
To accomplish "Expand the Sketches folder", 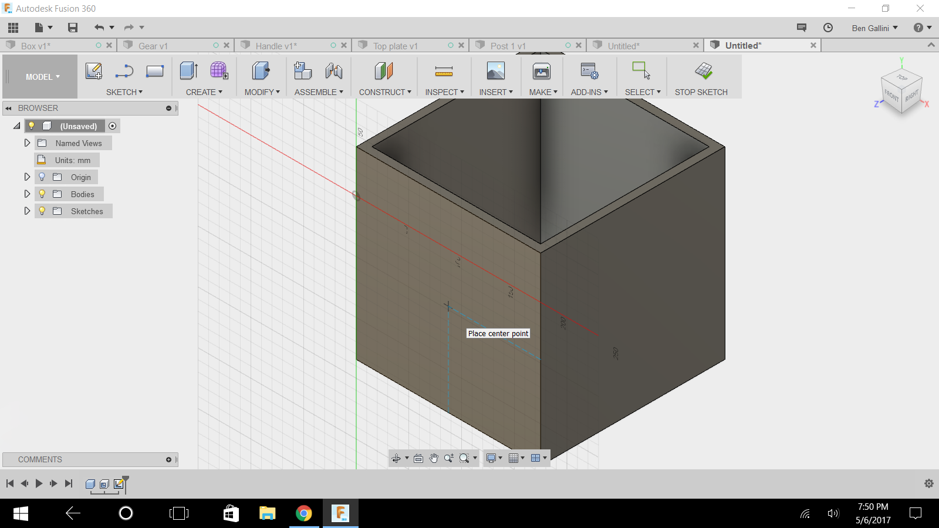I will coord(27,211).
